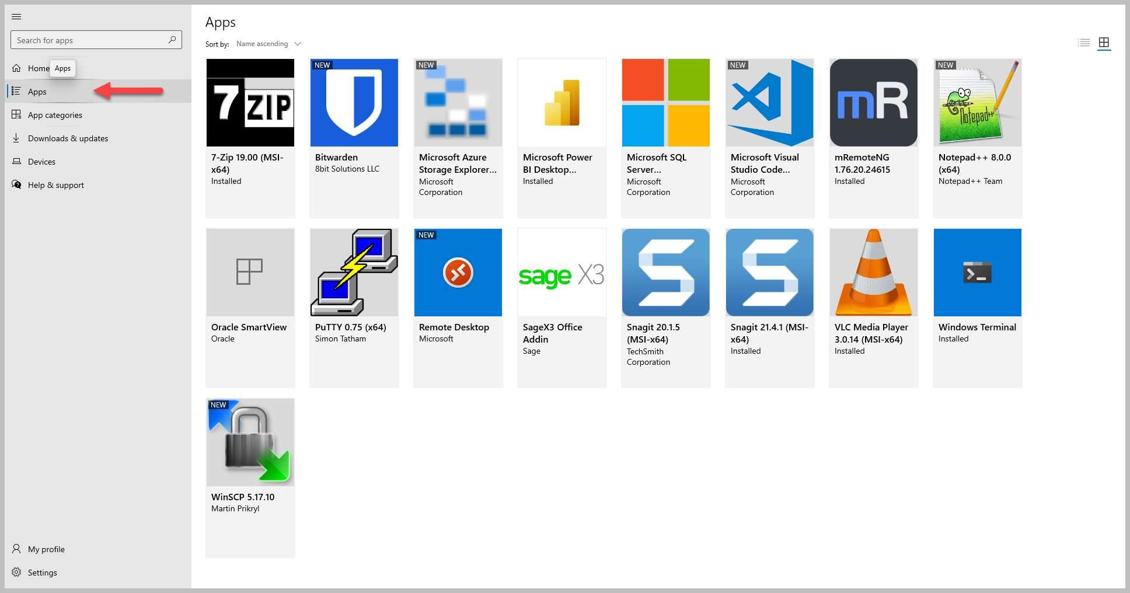Open Help & support
1130x593 pixels.
(x=98, y=185)
